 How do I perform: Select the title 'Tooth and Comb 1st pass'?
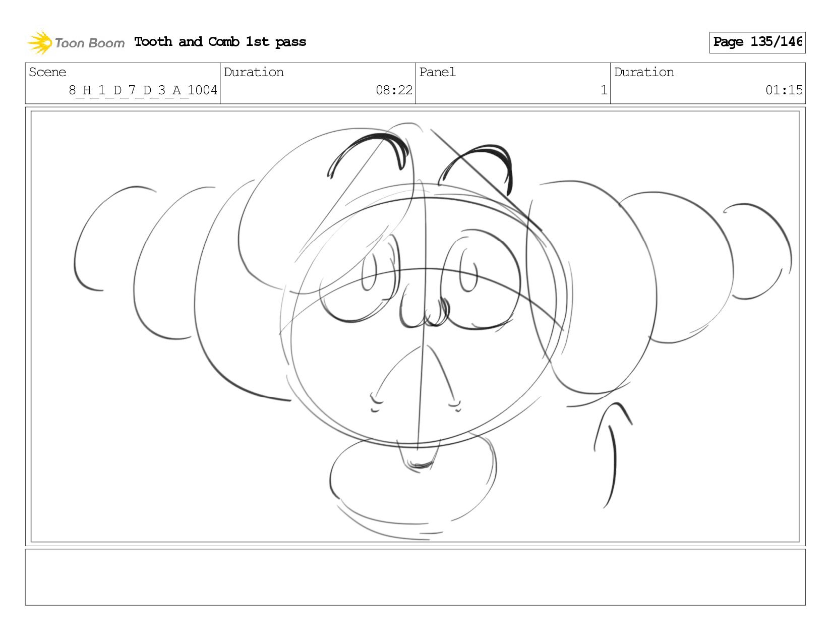(220, 42)
